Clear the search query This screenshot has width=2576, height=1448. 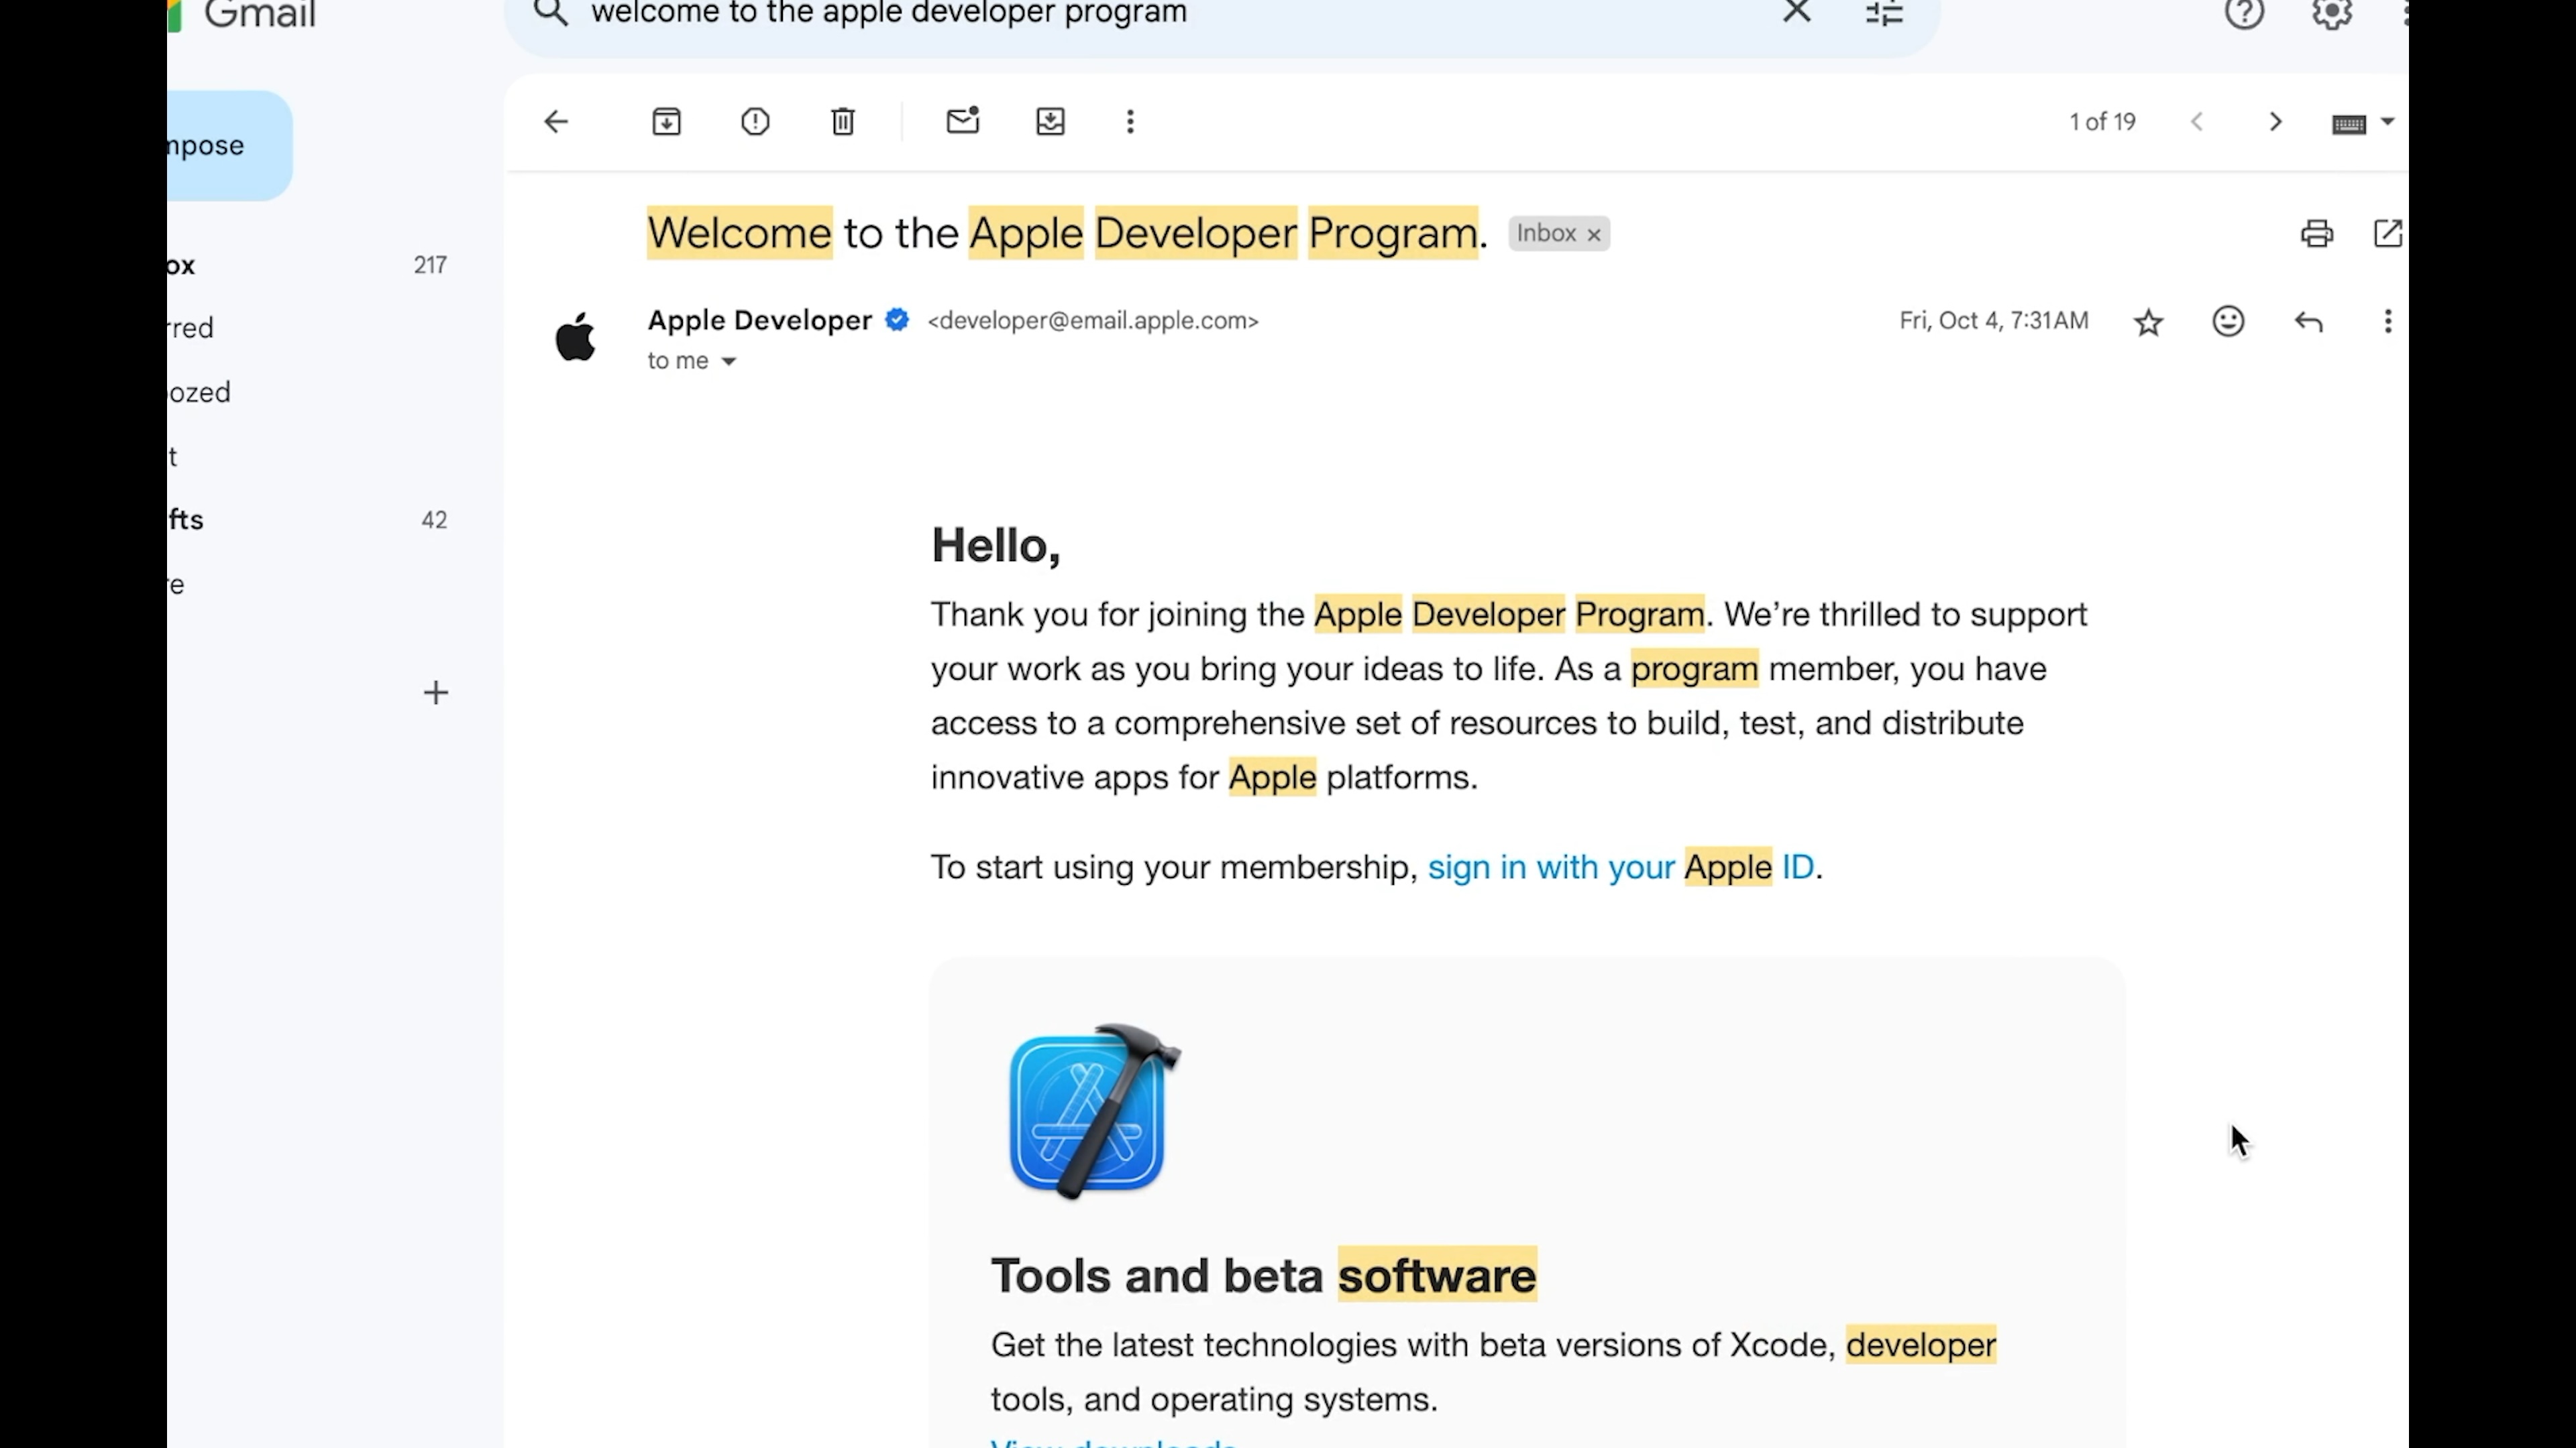click(1796, 12)
